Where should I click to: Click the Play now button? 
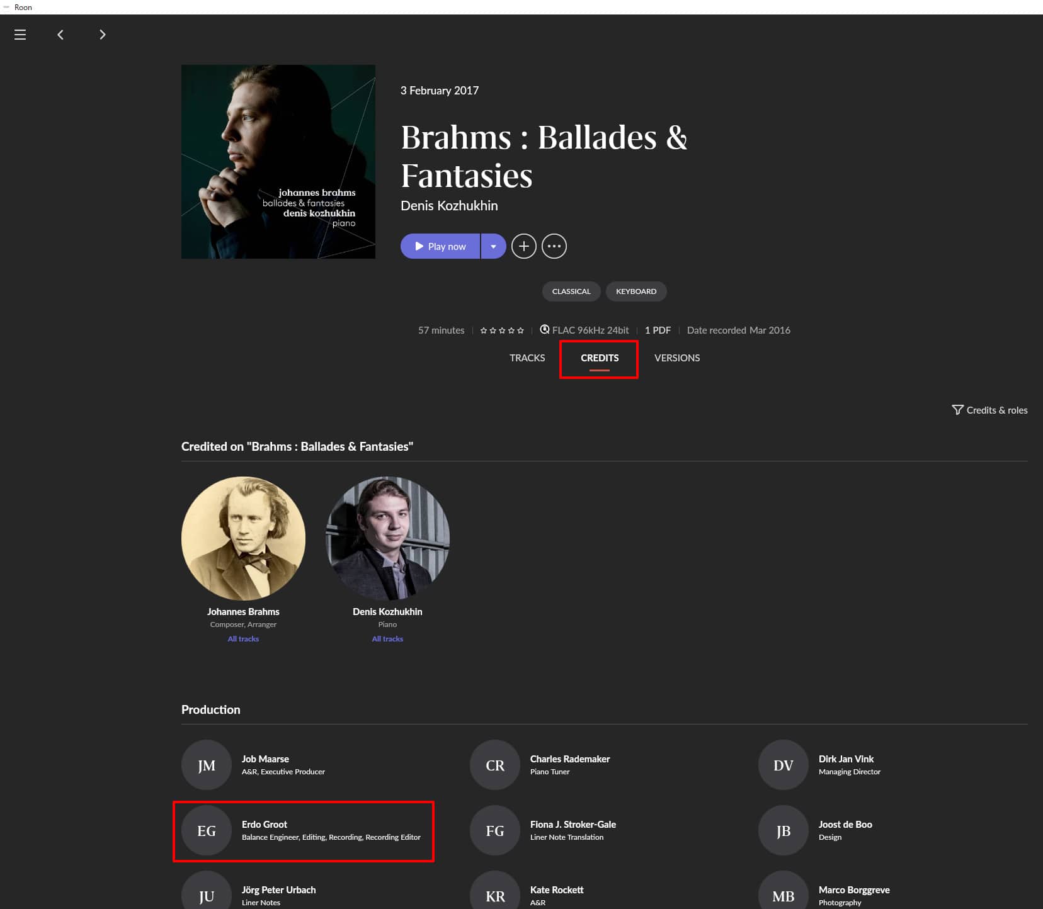coord(440,246)
